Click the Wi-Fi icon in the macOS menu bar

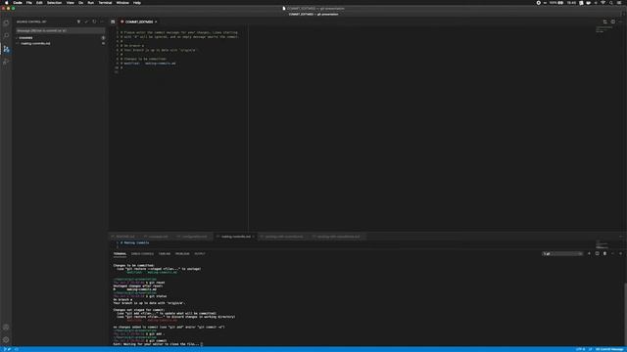coord(603,3)
